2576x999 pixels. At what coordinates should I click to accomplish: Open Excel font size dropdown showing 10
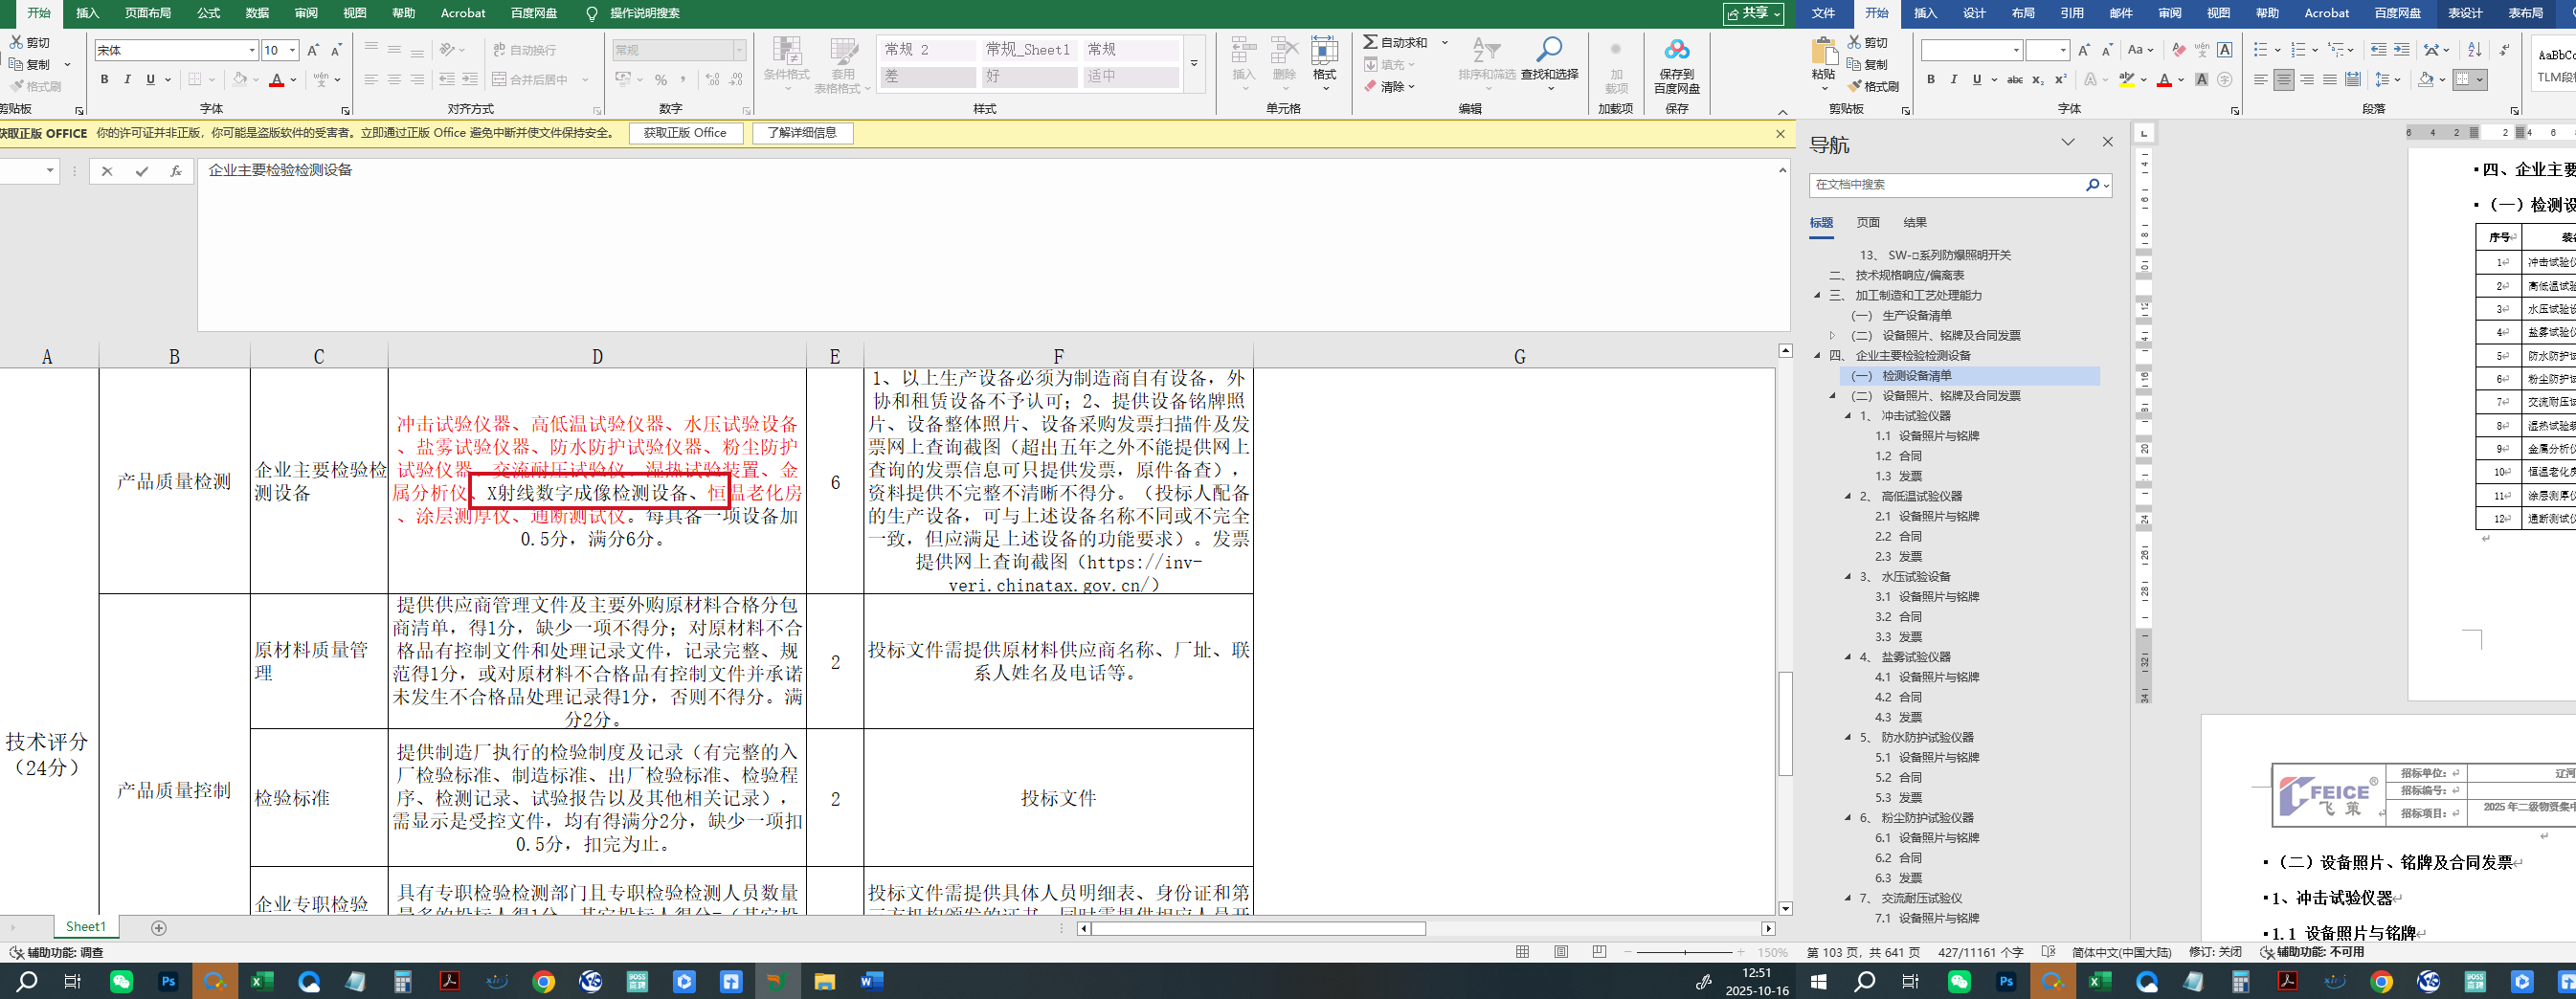[292, 50]
